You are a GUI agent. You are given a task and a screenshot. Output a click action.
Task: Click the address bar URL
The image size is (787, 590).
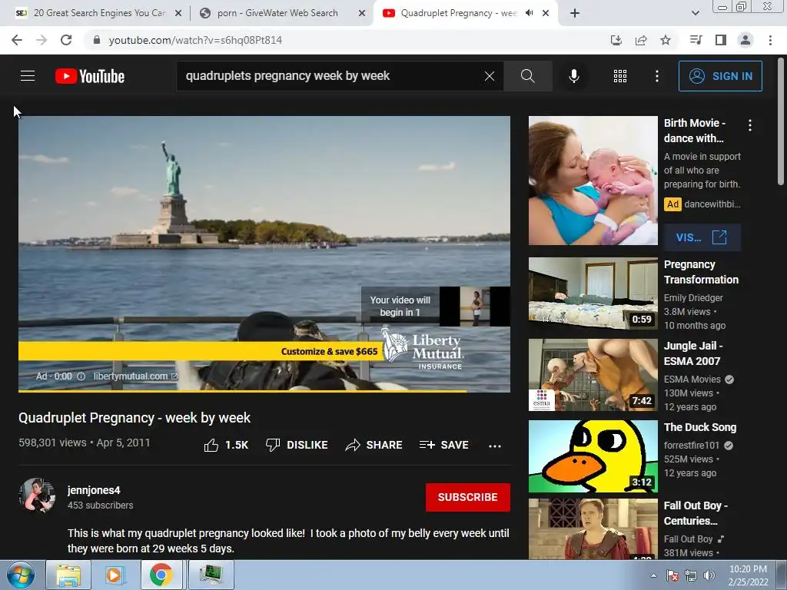tap(195, 40)
